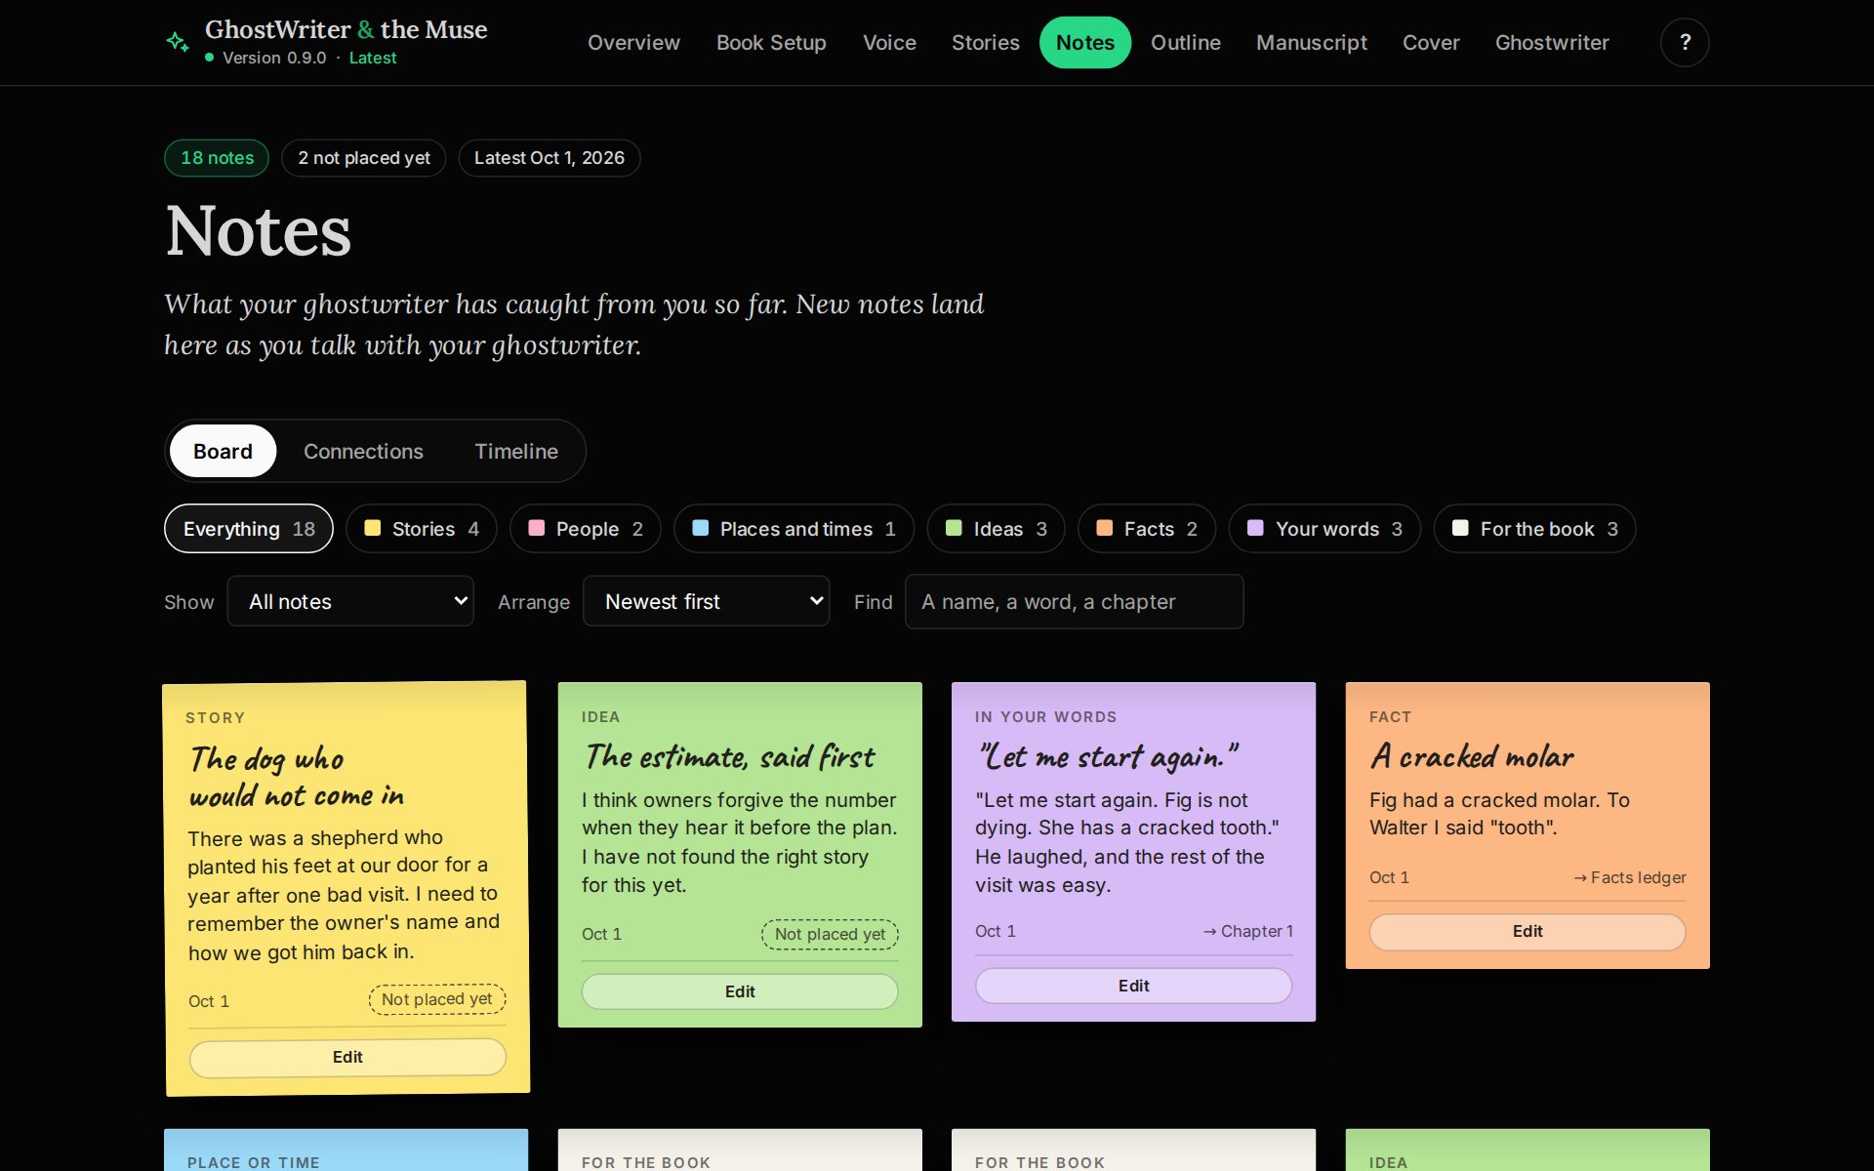The image size is (1874, 1171).
Task: Edit the A cracked molar note
Action: coord(1528,931)
